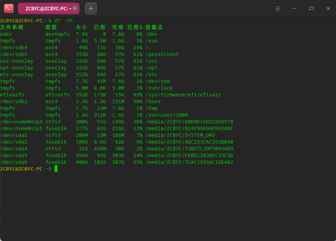Click the '大小' column header
The image size is (336, 241).
(x=81, y=27)
